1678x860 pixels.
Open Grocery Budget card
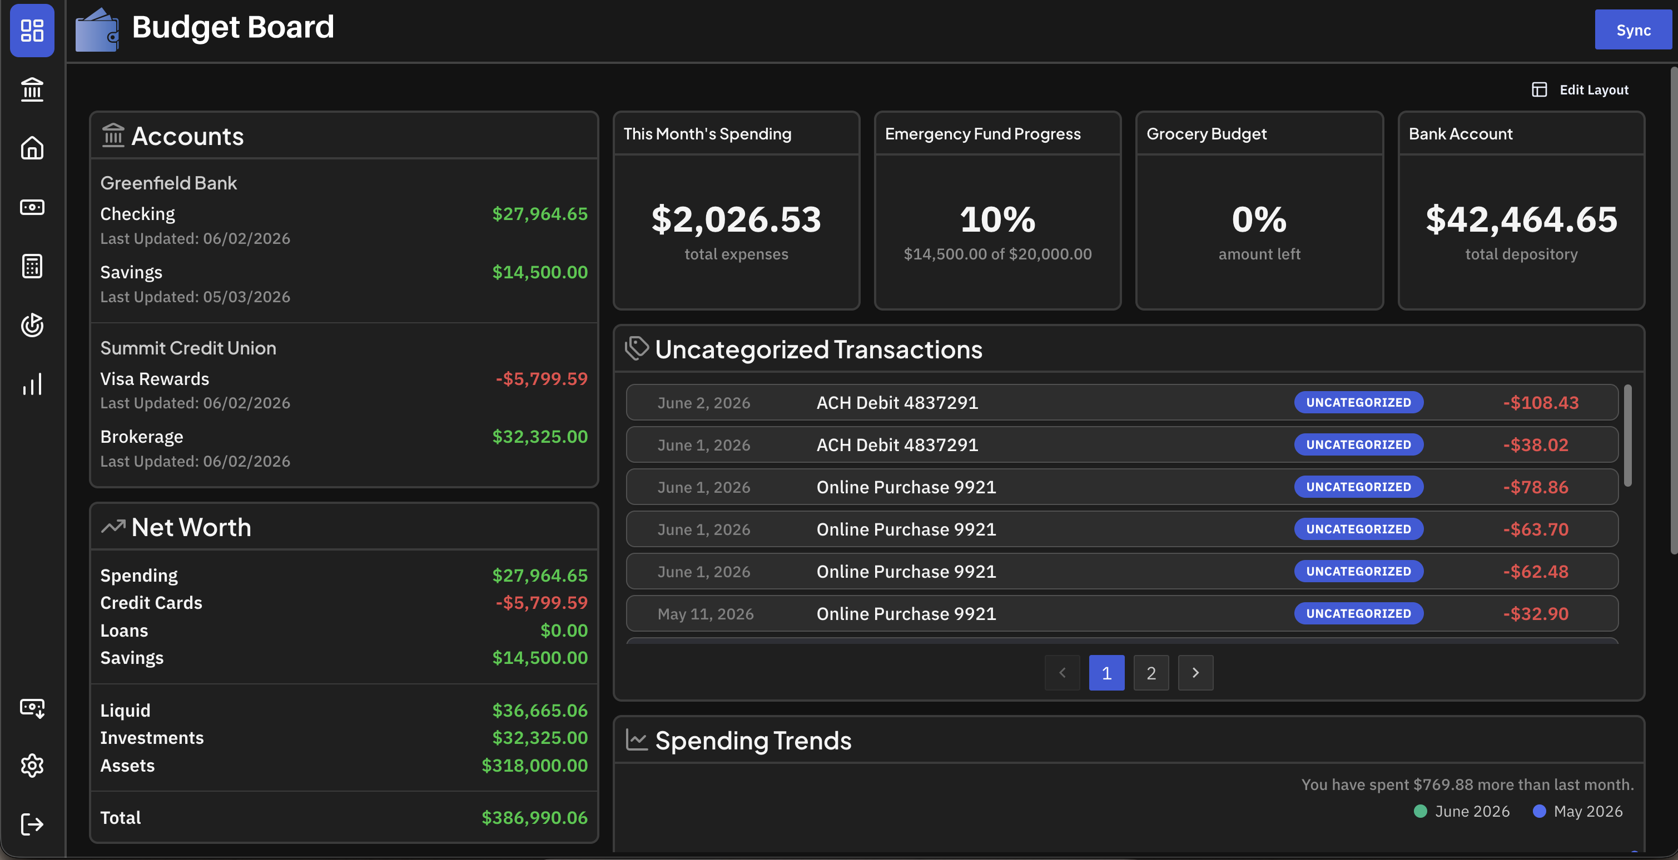point(1259,211)
